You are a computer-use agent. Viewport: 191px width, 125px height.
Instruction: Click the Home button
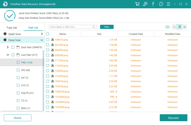[18, 118]
